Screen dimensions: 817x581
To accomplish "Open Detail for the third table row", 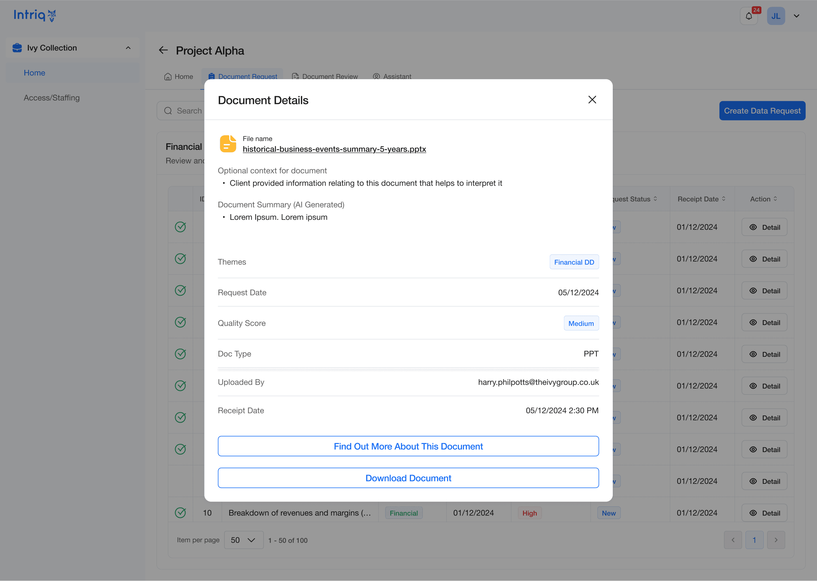I will 764,291.
